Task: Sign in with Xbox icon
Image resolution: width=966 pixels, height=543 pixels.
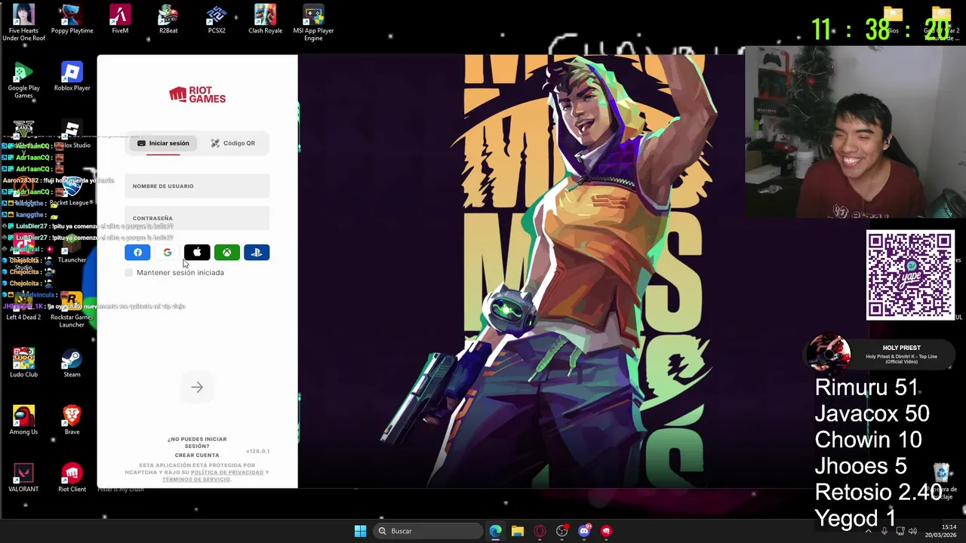Action: coord(227,253)
